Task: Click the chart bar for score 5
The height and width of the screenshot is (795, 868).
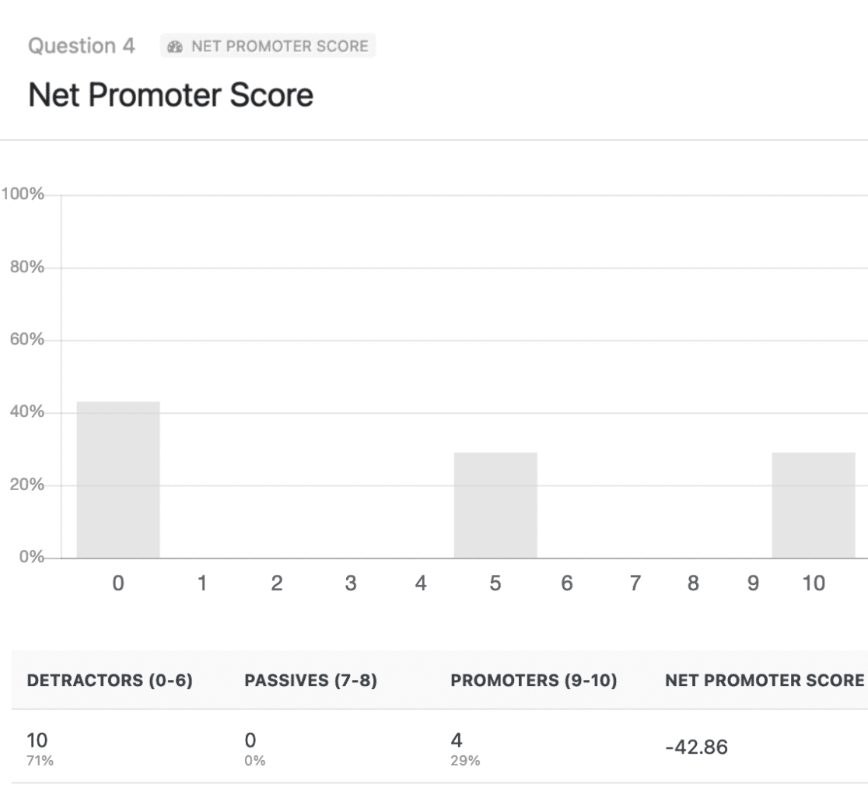Action: [x=495, y=506]
